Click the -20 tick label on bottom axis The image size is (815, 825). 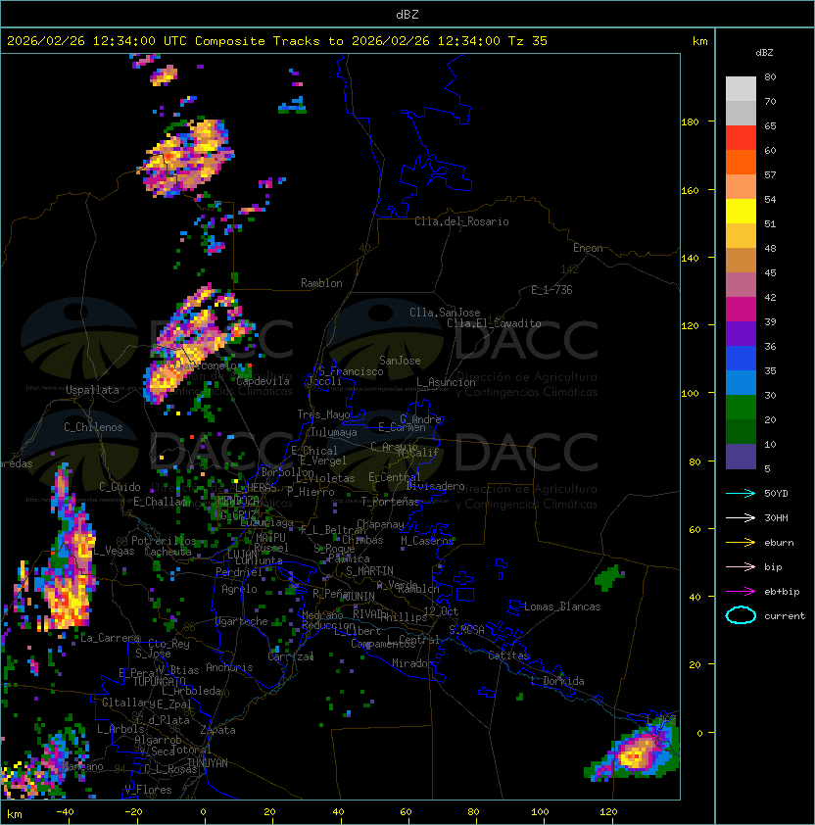coord(133,812)
